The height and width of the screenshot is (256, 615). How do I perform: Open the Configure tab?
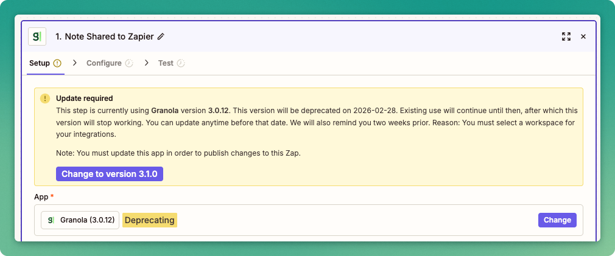(x=104, y=63)
